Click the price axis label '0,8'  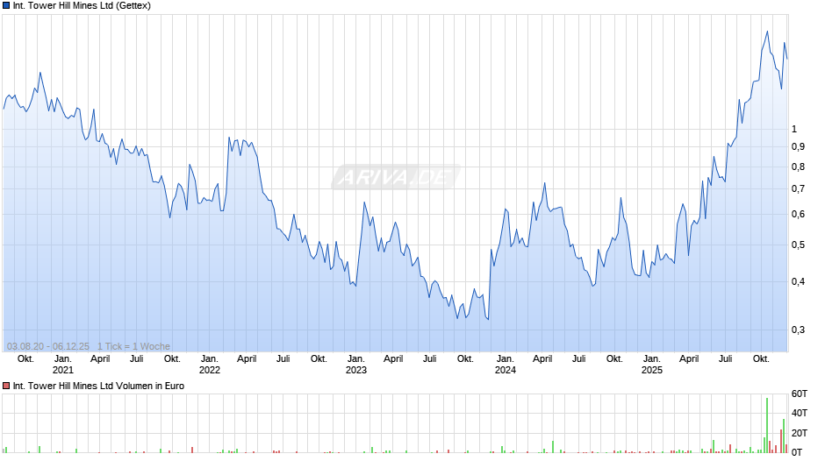(x=798, y=167)
